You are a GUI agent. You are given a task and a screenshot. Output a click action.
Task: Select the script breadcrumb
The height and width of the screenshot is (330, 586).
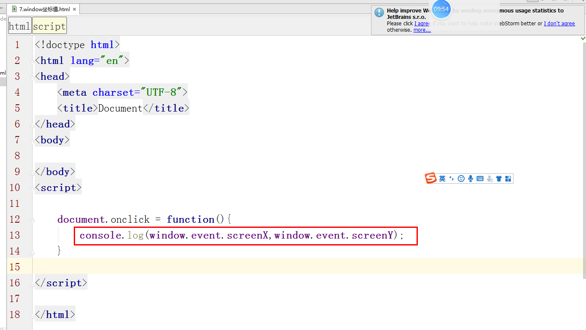coord(49,26)
